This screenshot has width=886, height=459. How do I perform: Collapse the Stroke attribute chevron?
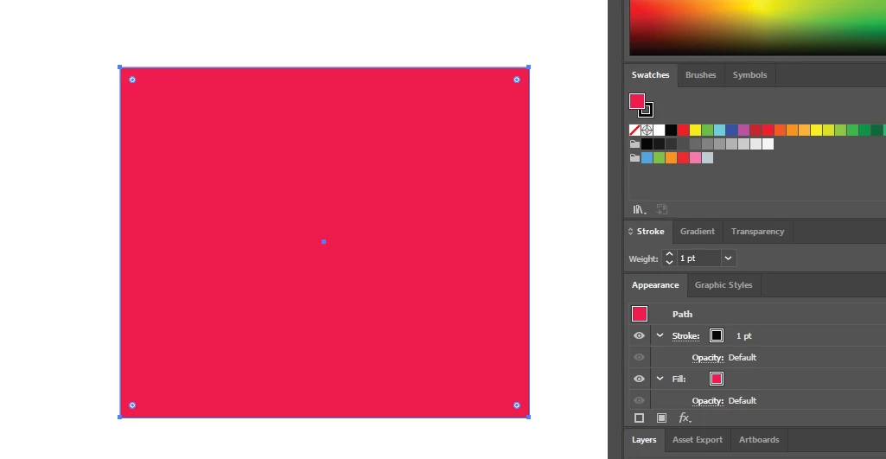660,335
